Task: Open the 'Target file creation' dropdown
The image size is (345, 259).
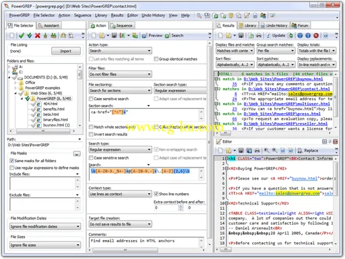Action: (121, 224)
